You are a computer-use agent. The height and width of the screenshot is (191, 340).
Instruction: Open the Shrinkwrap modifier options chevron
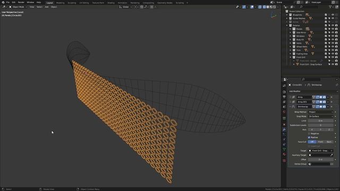[328, 107]
